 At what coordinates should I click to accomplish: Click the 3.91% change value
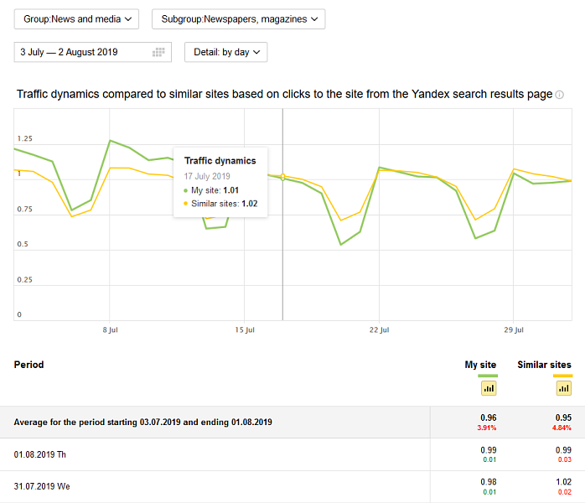click(x=487, y=428)
